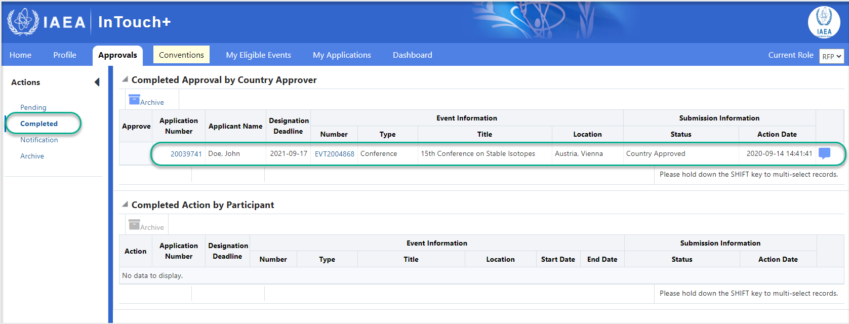
Task: Click the blue comment bubble icon
Action: [x=824, y=153]
